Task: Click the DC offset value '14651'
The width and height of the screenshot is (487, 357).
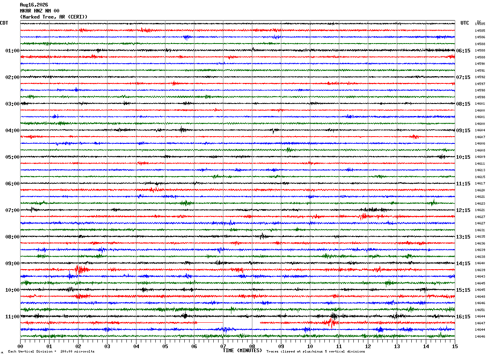Action: (480, 310)
